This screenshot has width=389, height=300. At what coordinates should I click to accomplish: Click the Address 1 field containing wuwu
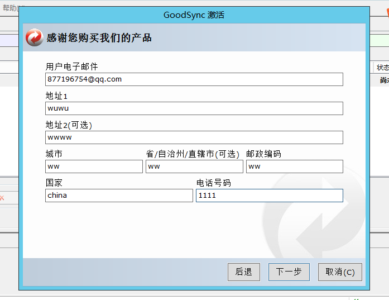click(194, 108)
